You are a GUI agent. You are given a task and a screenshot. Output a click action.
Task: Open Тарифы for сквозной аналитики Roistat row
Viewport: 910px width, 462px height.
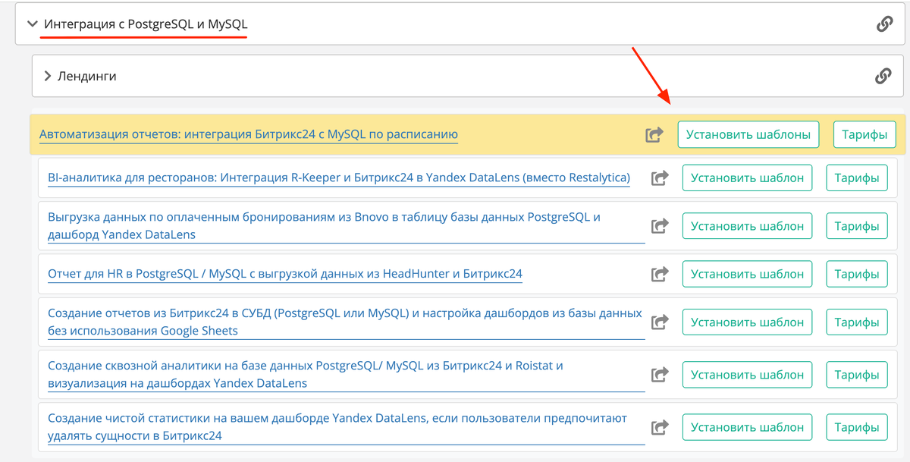coord(856,375)
